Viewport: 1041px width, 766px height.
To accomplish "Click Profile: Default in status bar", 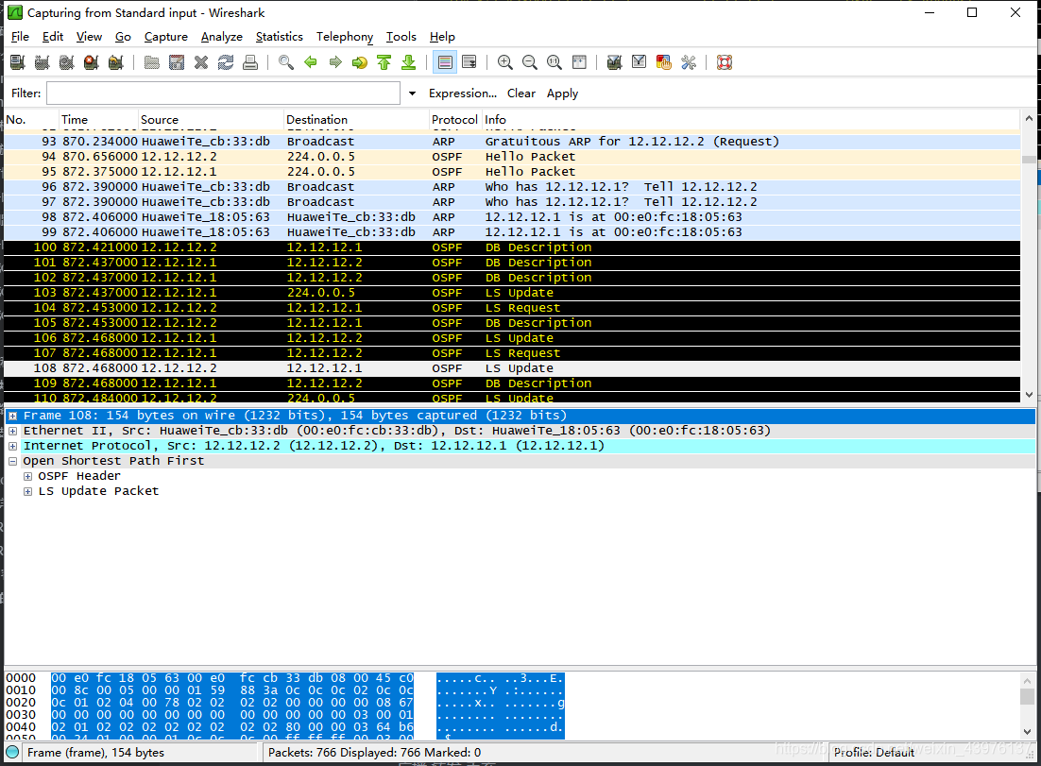I will tap(874, 752).
